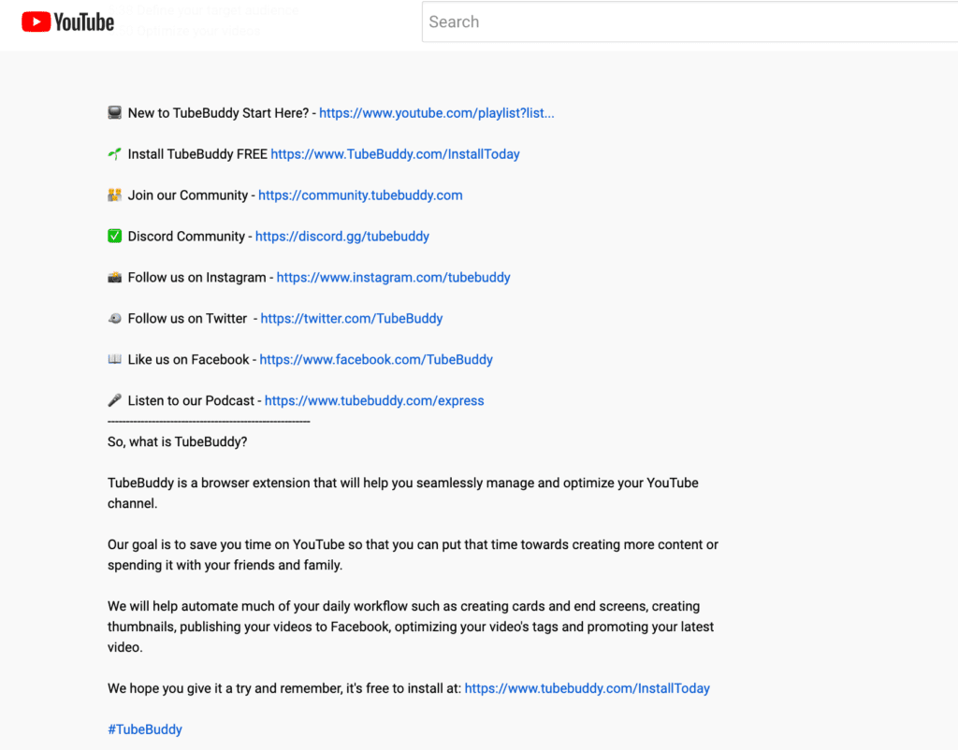Screen dimensions: 958x750
Task: Open the first TubeBuddy.com/InstallToday link
Action: click(x=395, y=154)
